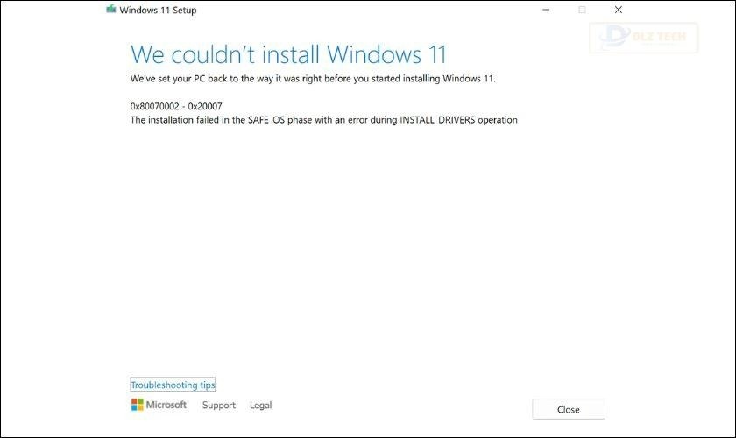Click the Microsoft logo

[x=159, y=405]
